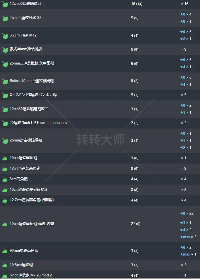Select the ★0 × 22 entry

187,213
